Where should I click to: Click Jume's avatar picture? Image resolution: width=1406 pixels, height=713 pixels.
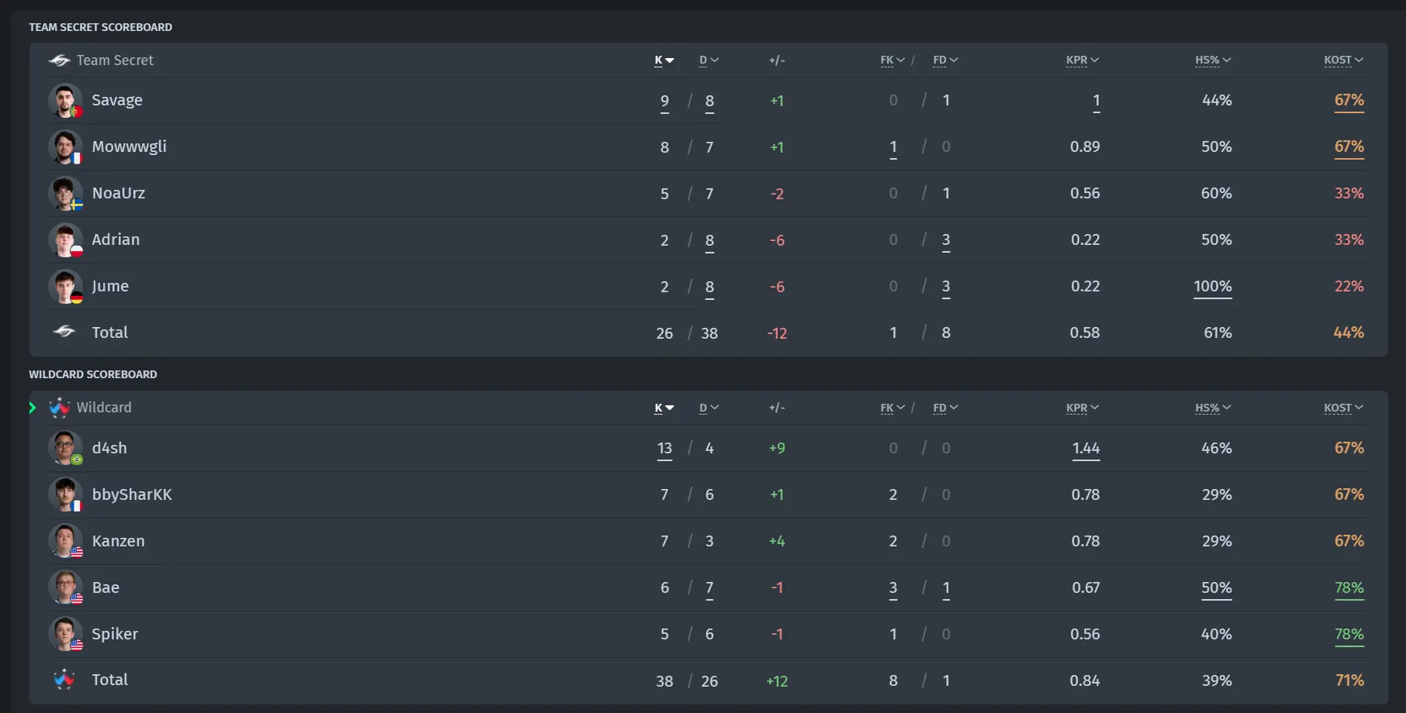coord(65,287)
